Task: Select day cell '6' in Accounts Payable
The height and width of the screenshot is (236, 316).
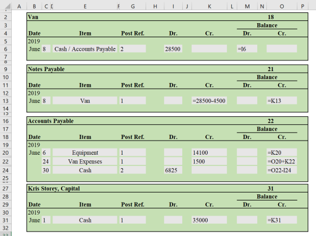Action: [46, 152]
